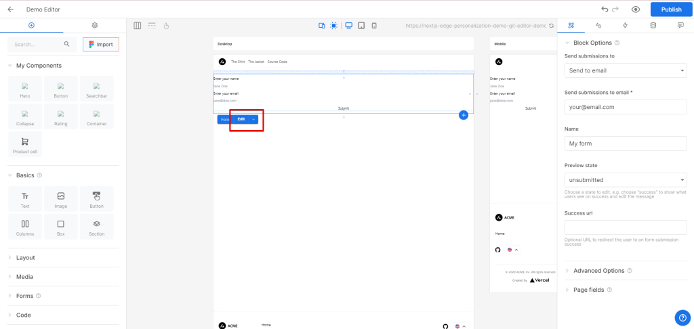Expand the Layout section

pyautogui.click(x=26, y=258)
